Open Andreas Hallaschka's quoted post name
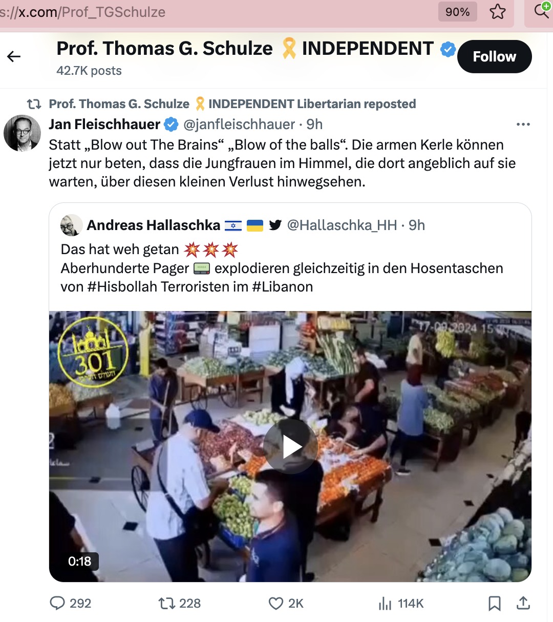The height and width of the screenshot is (622, 553). [153, 225]
